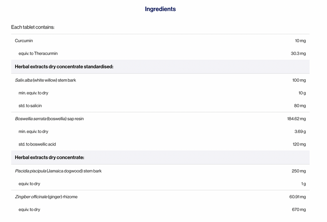Image resolution: width=327 pixels, height=222 pixels.
Task: Click the Salix alba white willow row
Action: [x=160, y=80]
